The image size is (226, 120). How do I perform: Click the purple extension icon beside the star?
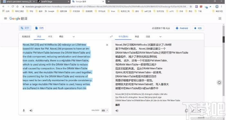(x=196, y=6)
